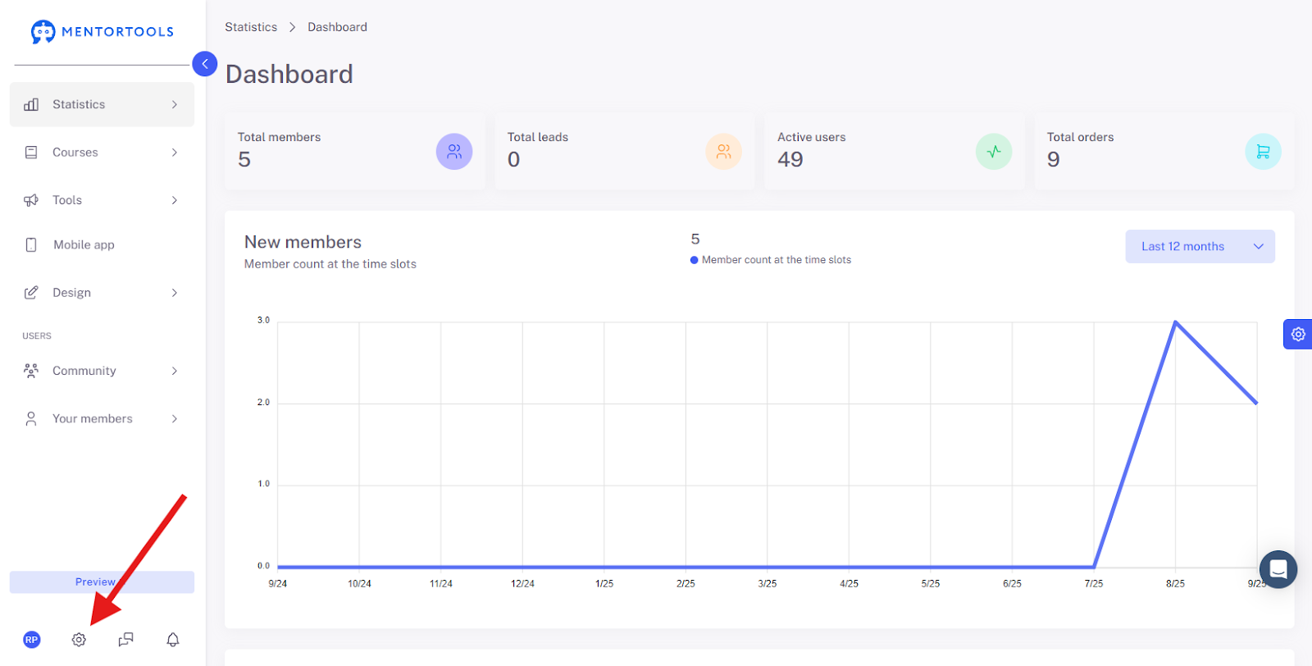
Task: Open the support chat bubble widget
Action: [1278, 568]
